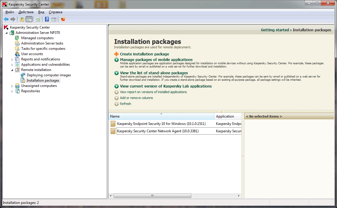337x208 pixels.
Task: Open the Действие menu
Action: point(26,12)
